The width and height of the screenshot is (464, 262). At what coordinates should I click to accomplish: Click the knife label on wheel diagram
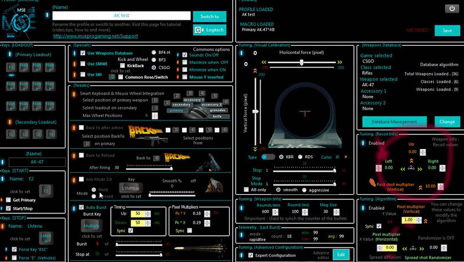(x=217, y=116)
